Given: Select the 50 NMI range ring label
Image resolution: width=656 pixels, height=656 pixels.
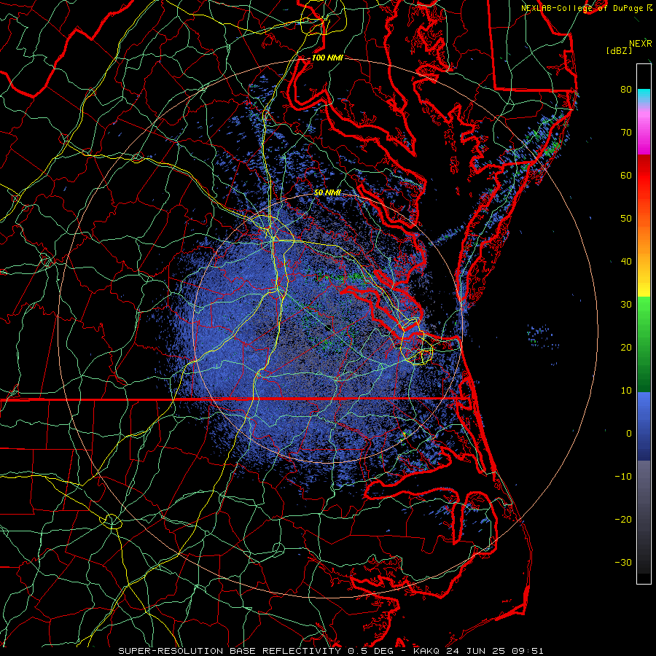Looking at the screenshot, I should click(327, 193).
